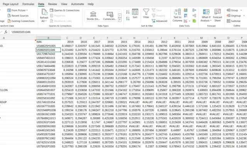Select the Stocks data type

point(93,16)
